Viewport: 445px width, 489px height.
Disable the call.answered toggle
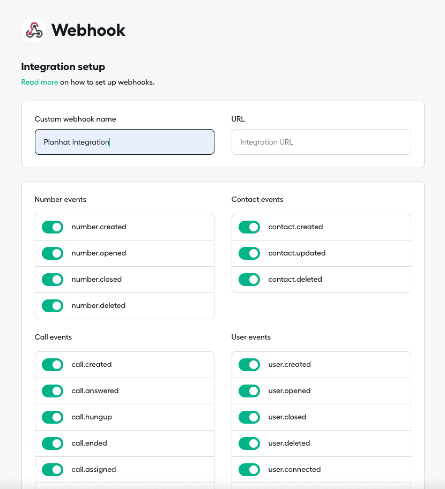click(x=53, y=391)
